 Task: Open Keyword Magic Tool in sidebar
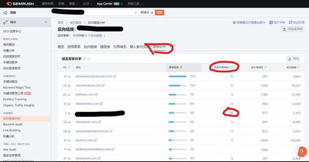click(x=17, y=88)
